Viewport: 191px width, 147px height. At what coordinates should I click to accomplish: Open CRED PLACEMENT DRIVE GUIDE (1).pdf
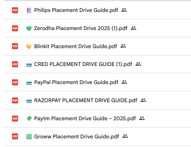pos(83,64)
